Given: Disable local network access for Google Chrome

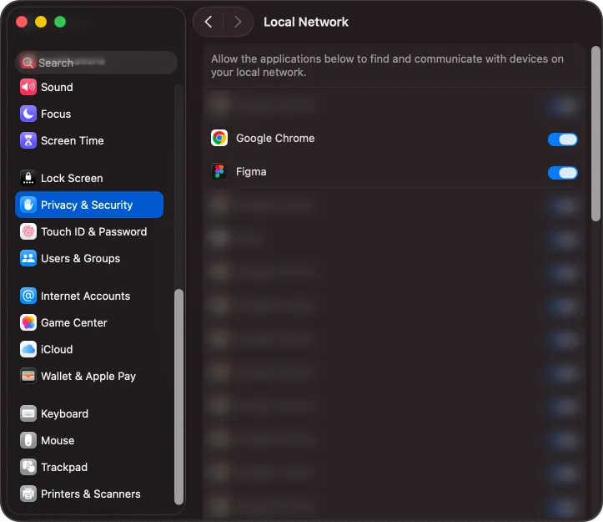Looking at the screenshot, I should click(563, 139).
